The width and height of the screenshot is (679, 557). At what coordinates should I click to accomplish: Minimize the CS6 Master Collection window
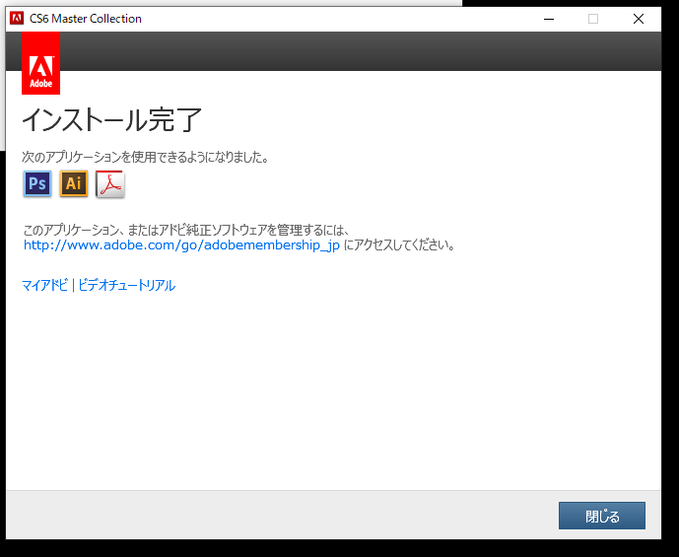point(549,19)
